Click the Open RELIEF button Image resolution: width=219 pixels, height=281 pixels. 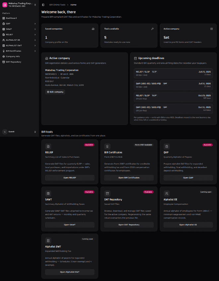[70, 178]
